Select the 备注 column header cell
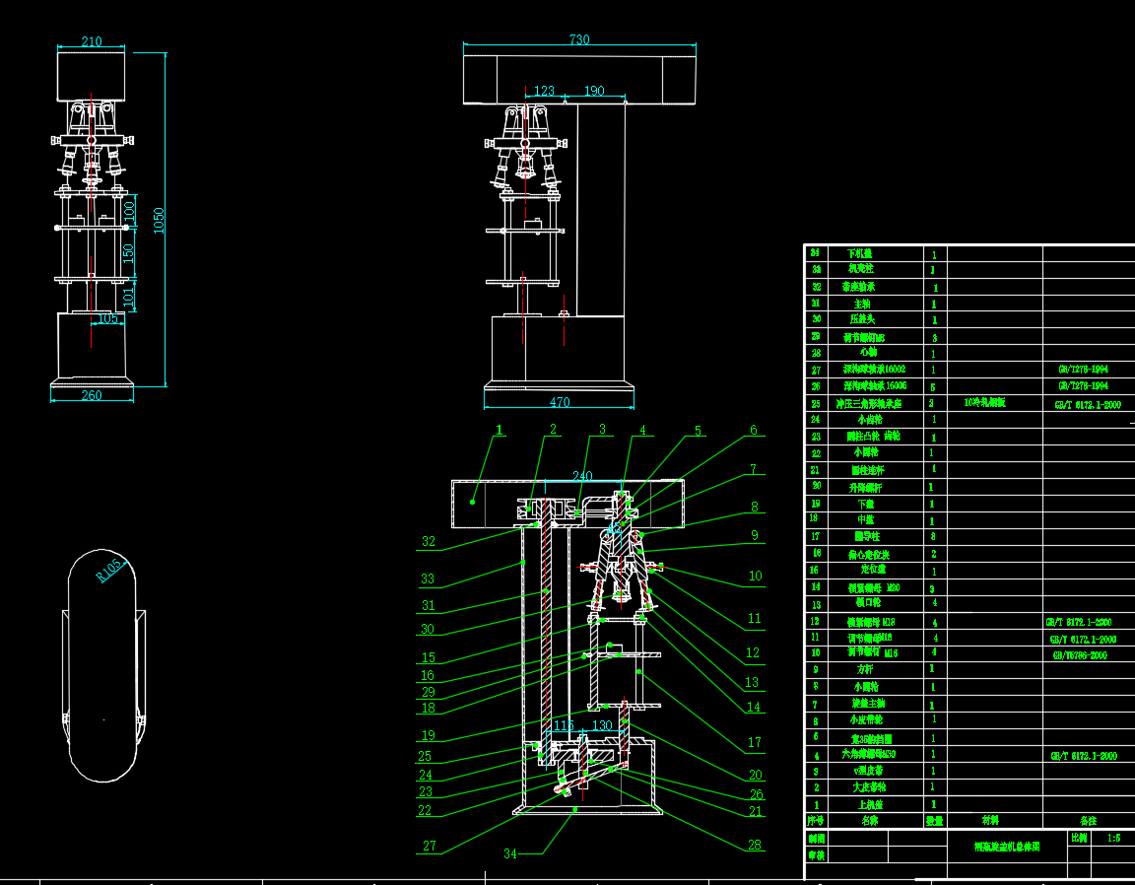 click(x=1088, y=820)
